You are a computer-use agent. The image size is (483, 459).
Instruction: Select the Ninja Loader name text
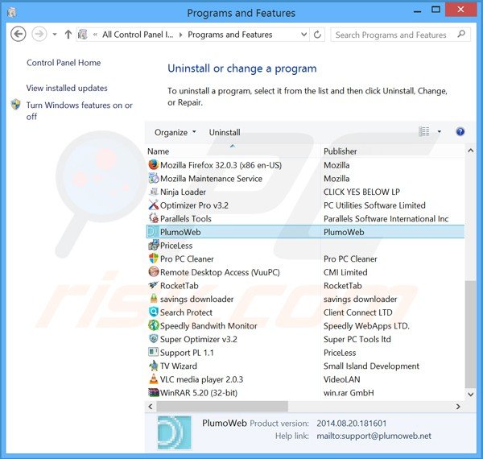click(x=183, y=192)
